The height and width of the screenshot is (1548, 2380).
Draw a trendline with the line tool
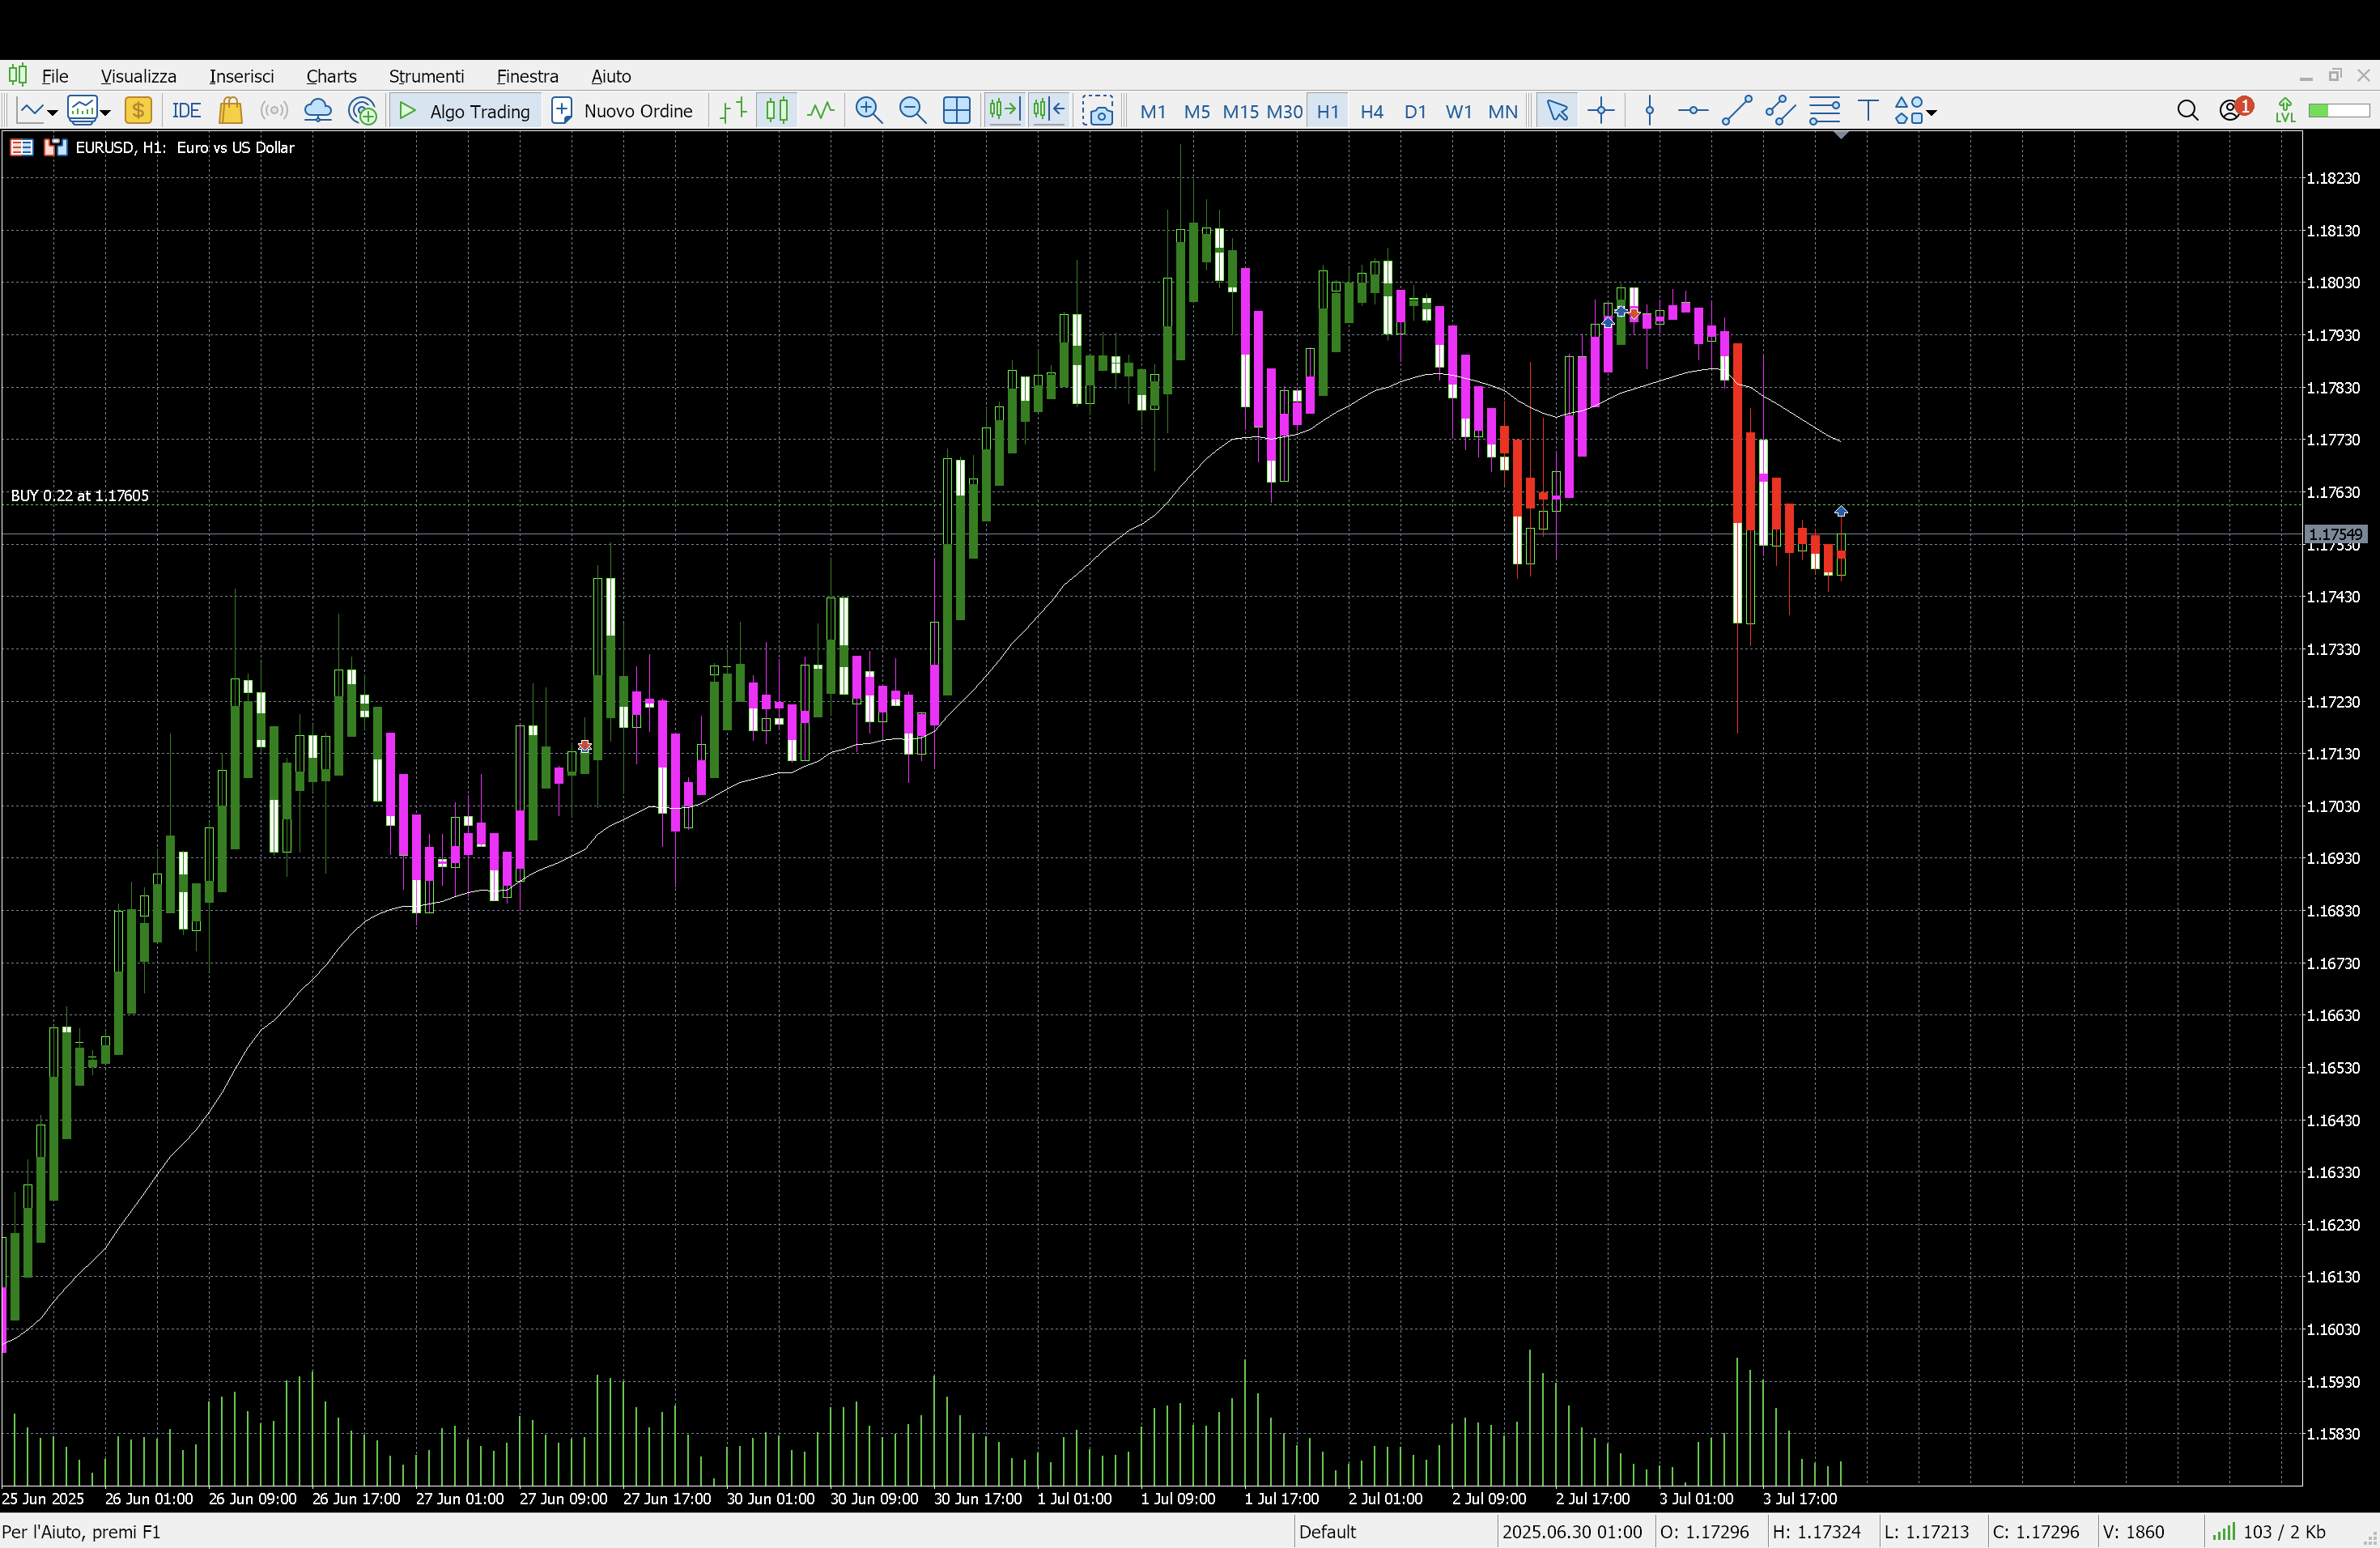tap(1736, 111)
